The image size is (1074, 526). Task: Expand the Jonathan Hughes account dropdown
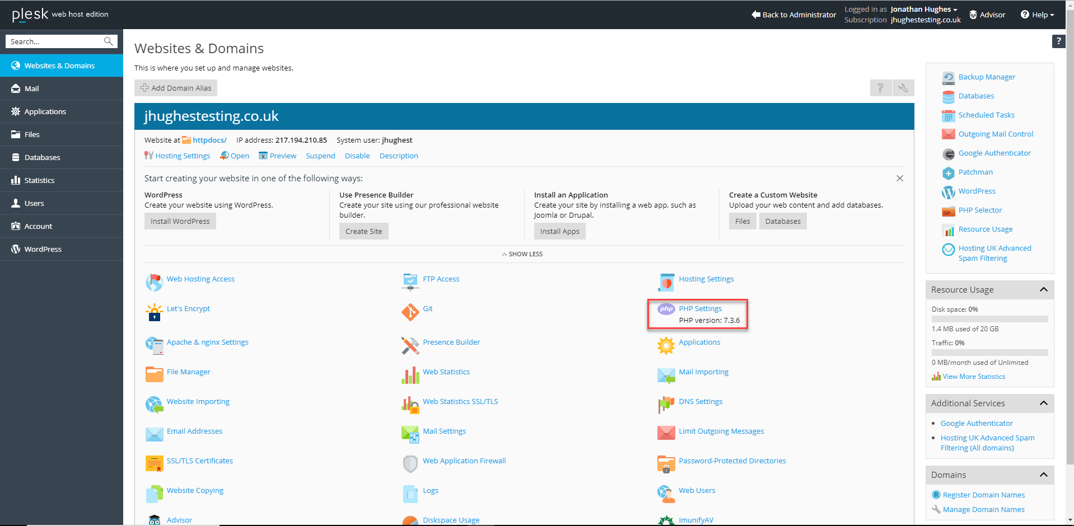pos(924,9)
